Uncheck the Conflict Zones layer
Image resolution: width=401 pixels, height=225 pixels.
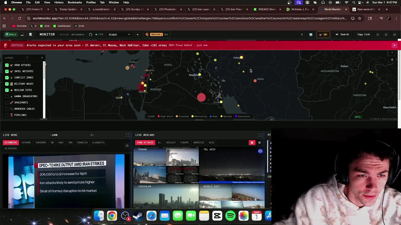(x=7, y=77)
